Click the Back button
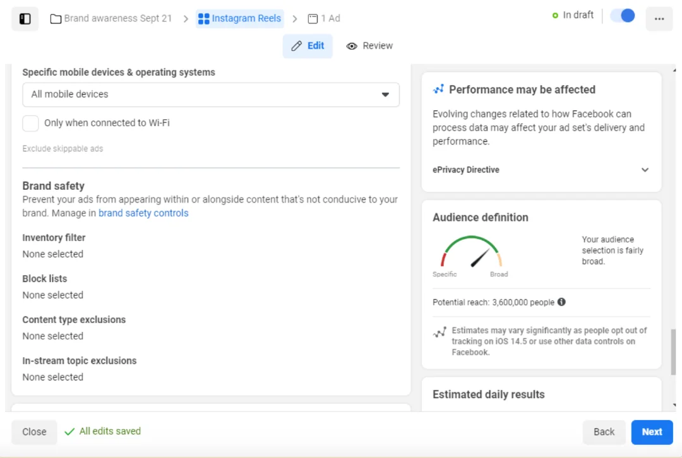 [x=604, y=432]
